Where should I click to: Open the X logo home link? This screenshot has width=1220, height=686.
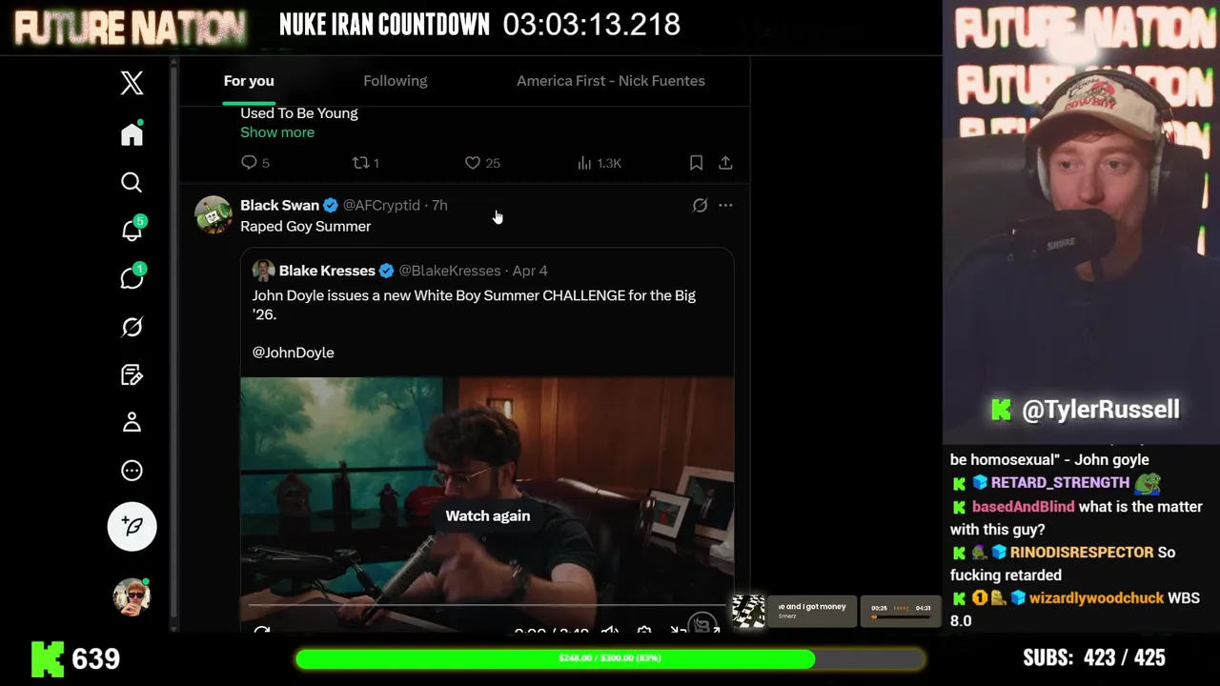tap(132, 83)
